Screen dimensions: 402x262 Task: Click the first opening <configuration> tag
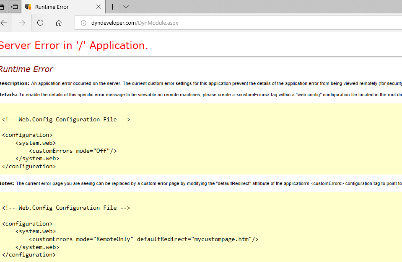(27, 135)
